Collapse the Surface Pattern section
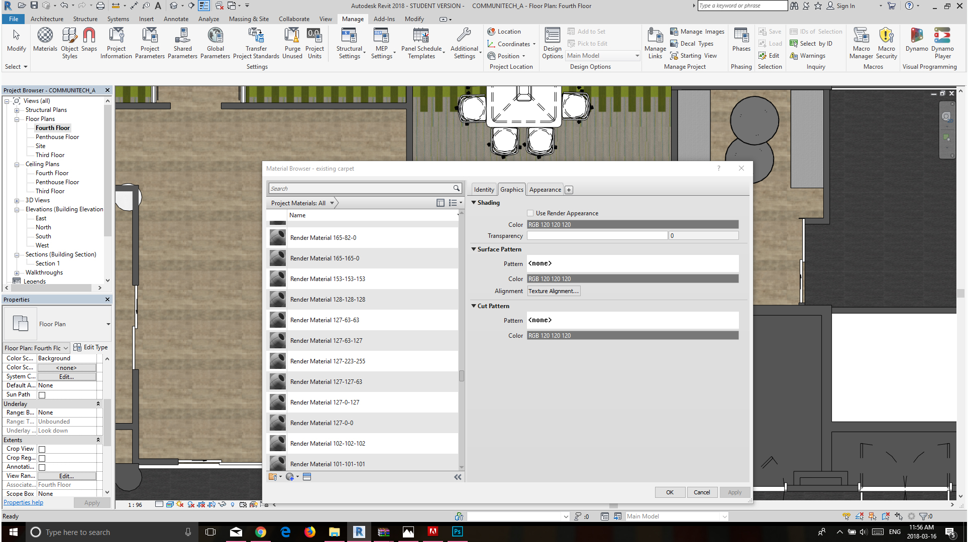The height and width of the screenshot is (542, 968). coord(474,249)
